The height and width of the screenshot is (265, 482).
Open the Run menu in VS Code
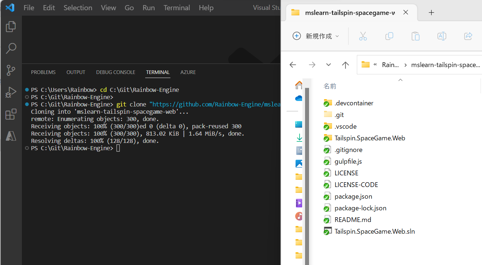[x=149, y=8]
